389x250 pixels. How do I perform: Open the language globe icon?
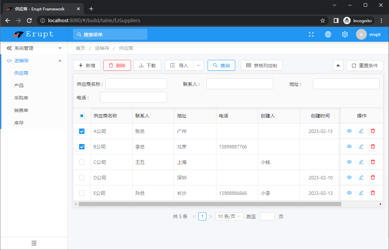(x=328, y=34)
